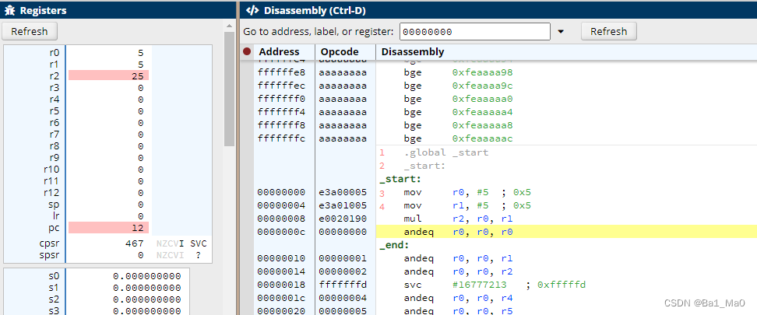Image resolution: width=757 pixels, height=315 pixels.
Task: Click address fffffffc row
Action: point(281,139)
